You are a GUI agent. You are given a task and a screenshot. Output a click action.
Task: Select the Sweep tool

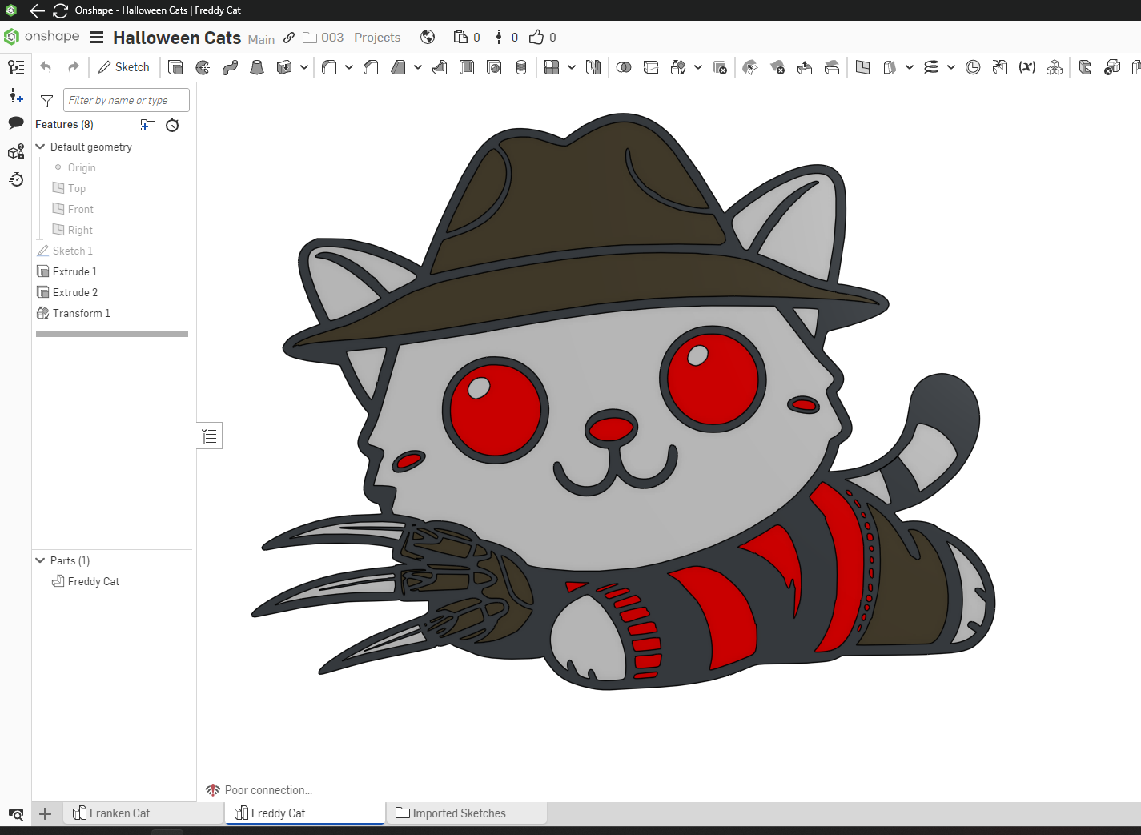point(230,67)
